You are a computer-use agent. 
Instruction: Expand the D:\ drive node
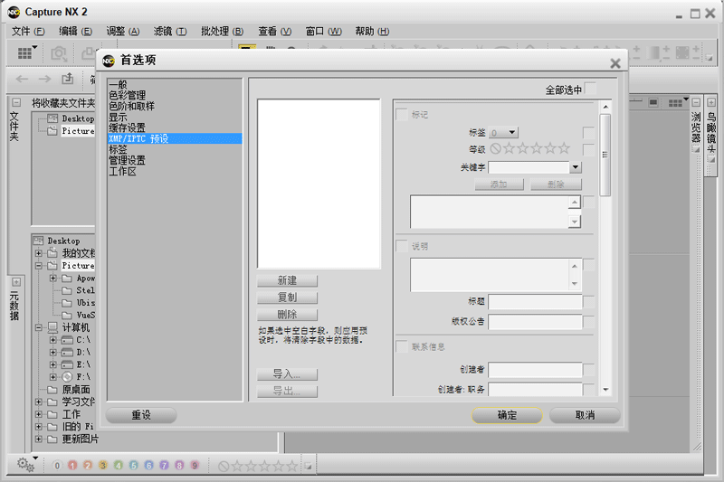click(x=53, y=353)
